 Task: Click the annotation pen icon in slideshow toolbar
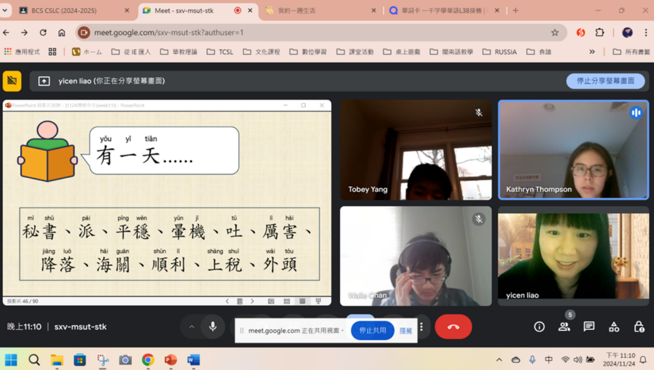271,301
